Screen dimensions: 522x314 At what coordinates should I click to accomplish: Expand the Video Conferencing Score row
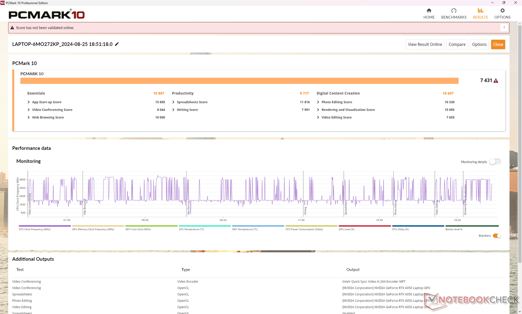[x=29, y=110]
